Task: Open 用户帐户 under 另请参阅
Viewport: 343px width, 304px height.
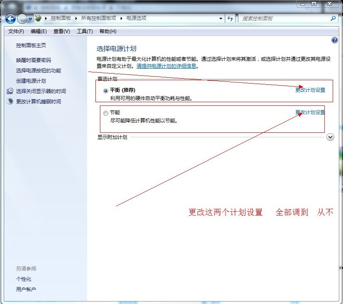Action: (x=26, y=290)
